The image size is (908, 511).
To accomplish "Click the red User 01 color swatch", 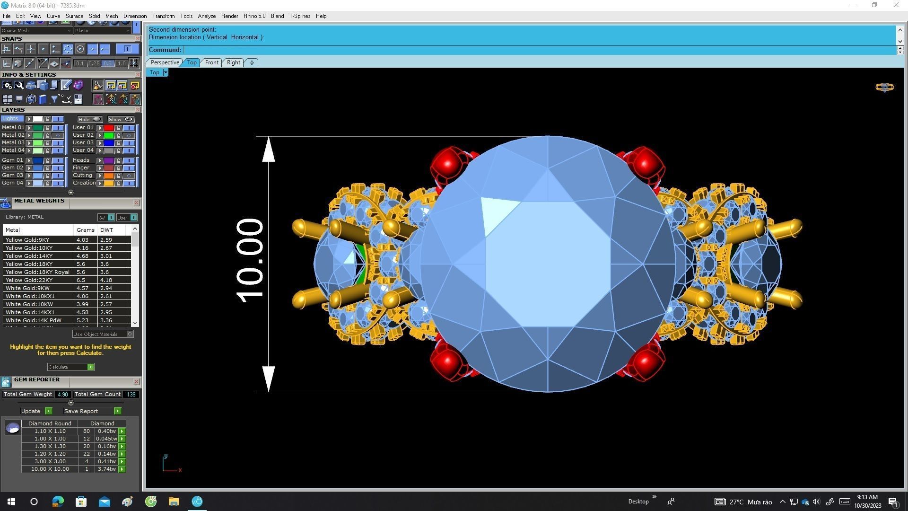I will (109, 128).
